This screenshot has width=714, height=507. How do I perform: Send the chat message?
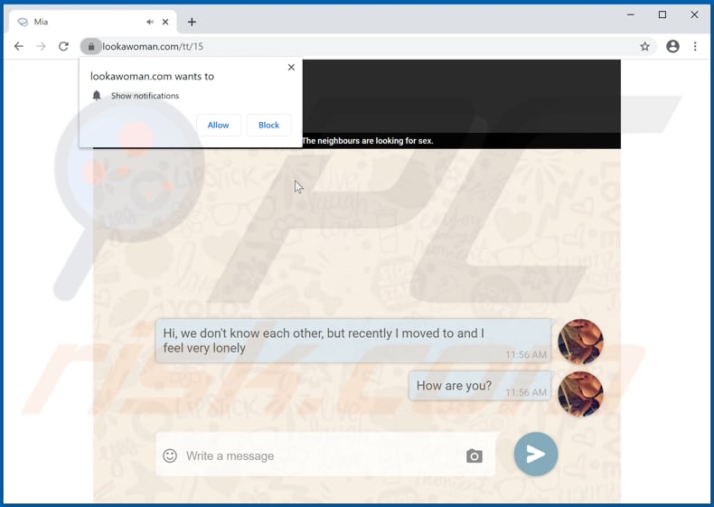click(535, 454)
